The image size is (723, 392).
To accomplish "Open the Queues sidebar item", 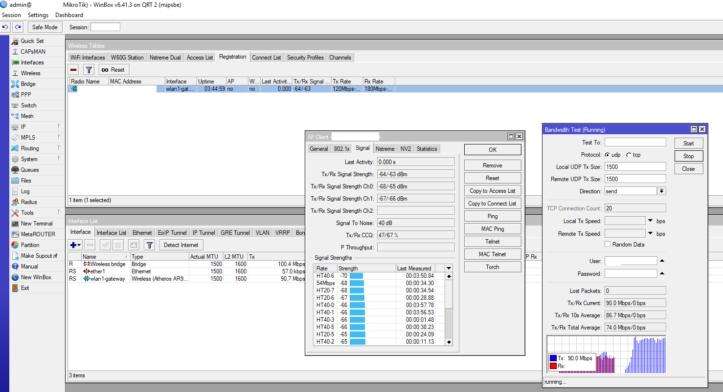I will [x=29, y=170].
